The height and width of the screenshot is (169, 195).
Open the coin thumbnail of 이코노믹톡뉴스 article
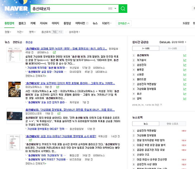14,89
